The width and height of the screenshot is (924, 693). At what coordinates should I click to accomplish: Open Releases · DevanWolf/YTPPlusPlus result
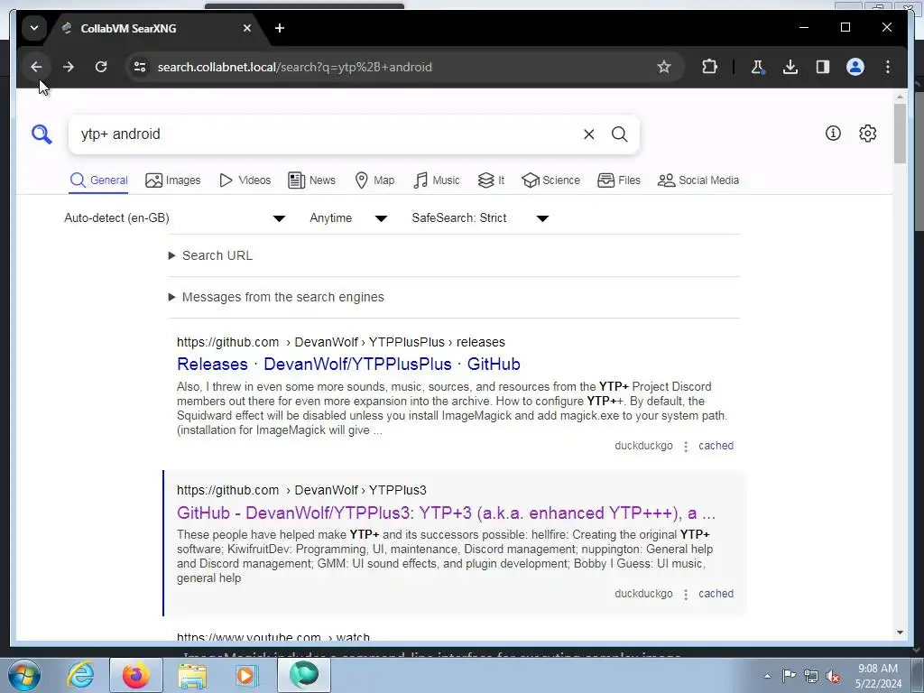[348, 365]
